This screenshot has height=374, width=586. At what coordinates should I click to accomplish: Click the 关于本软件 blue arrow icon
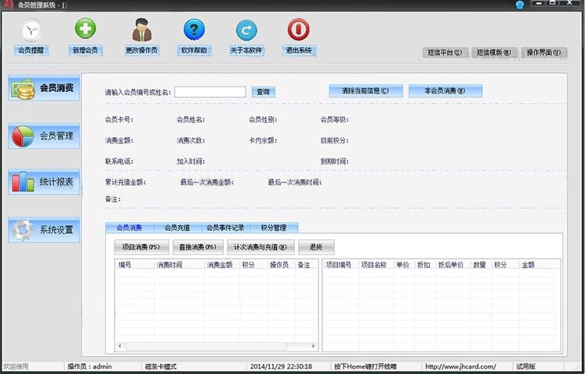(247, 30)
